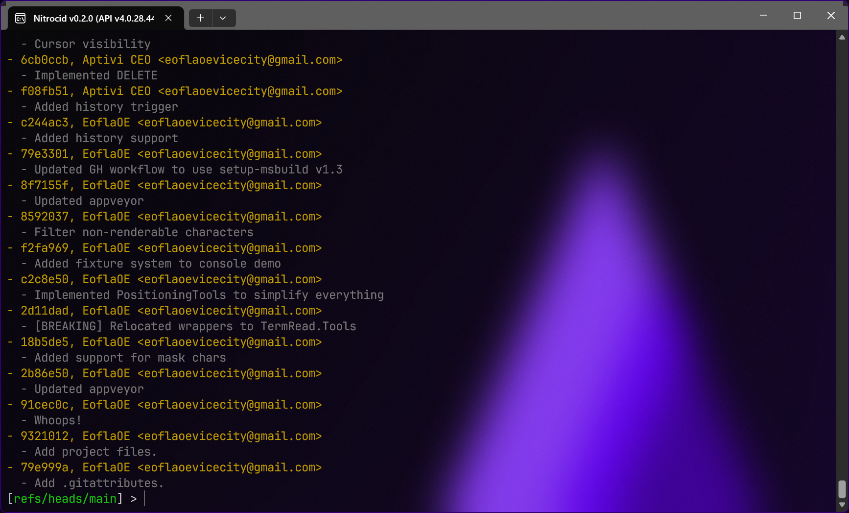849x513 pixels.
Task: Click the vertical scrollbar thumb
Action: (842, 489)
